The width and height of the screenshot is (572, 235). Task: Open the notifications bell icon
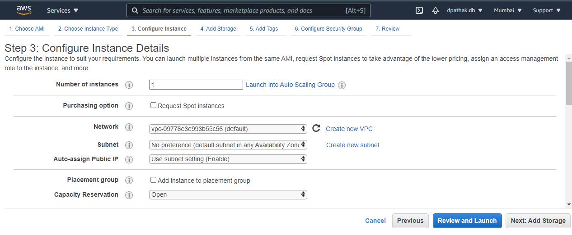pos(436,10)
